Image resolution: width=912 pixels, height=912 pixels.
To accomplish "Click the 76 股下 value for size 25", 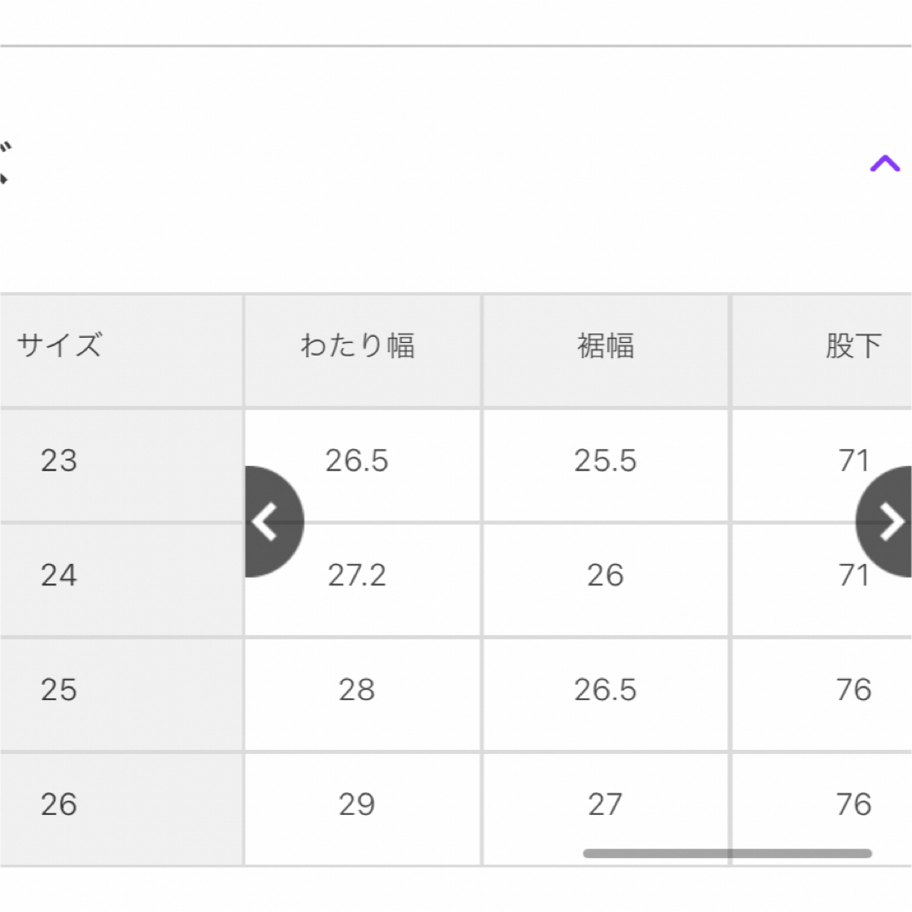I will (854, 690).
